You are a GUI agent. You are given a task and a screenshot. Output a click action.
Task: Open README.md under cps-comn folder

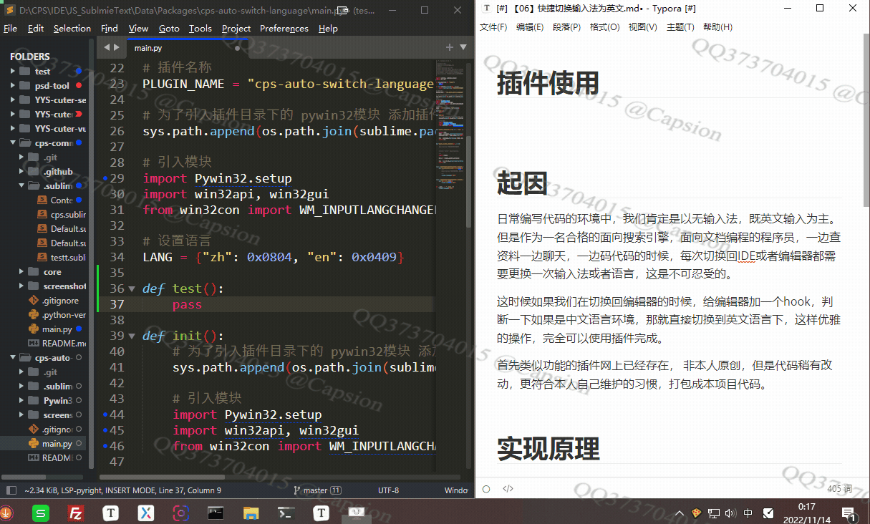(56, 344)
